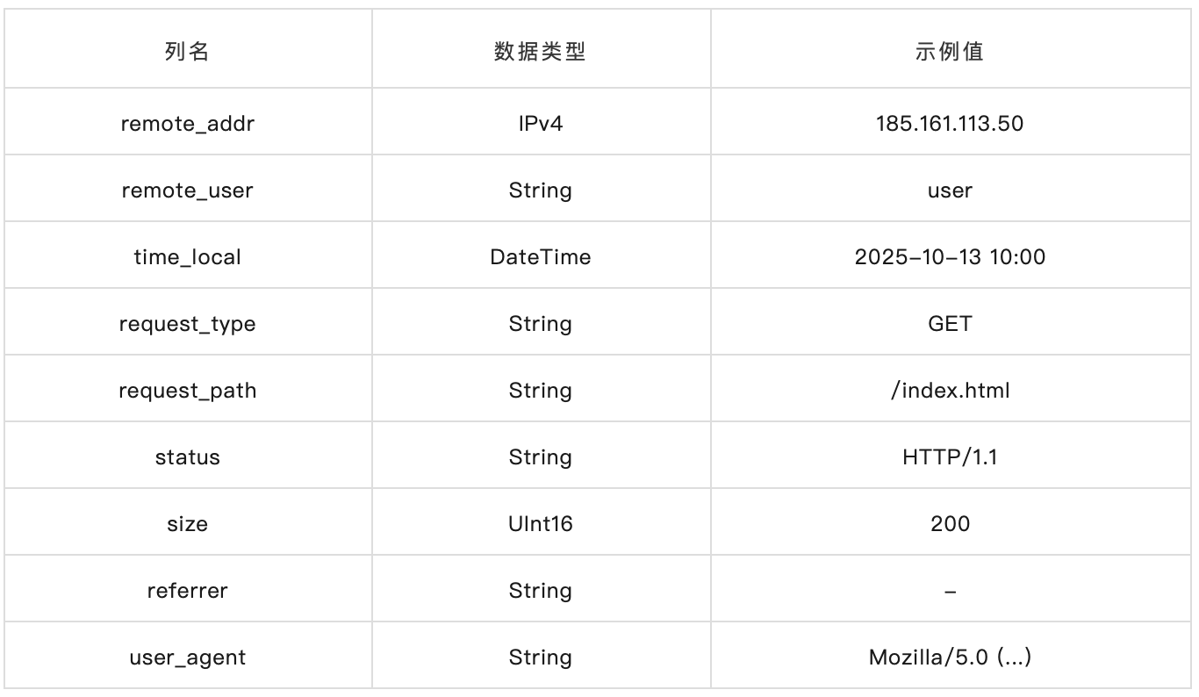Click the 示例值 column header

[950, 51]
